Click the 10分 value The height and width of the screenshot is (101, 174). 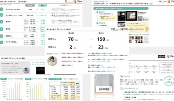30,10
